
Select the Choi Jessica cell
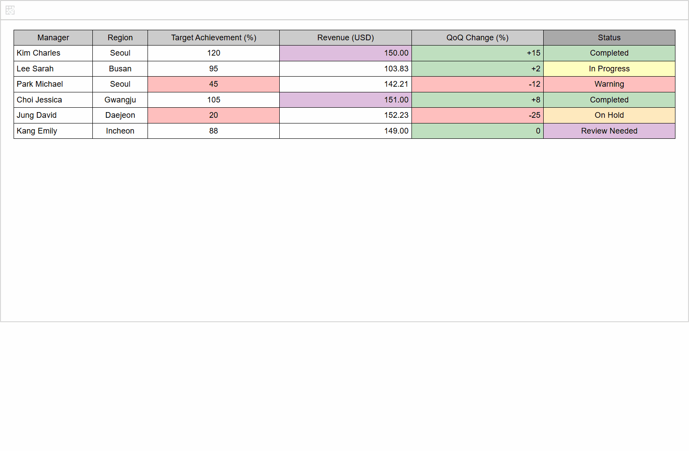pyautogui.click(x=53, y=100)
